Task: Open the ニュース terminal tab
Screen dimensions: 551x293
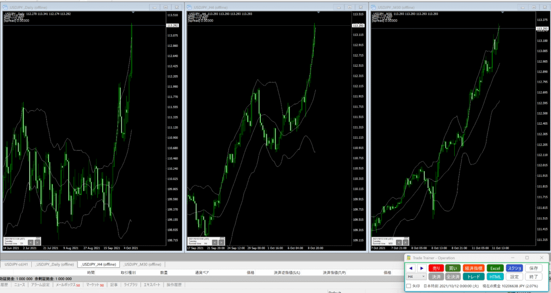Action: point(20,285)
